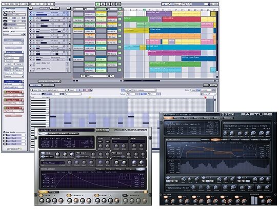Trigger the 'intro drone' groove matrix cell
Screen dimensions: 279x209
tap(78, 31)
